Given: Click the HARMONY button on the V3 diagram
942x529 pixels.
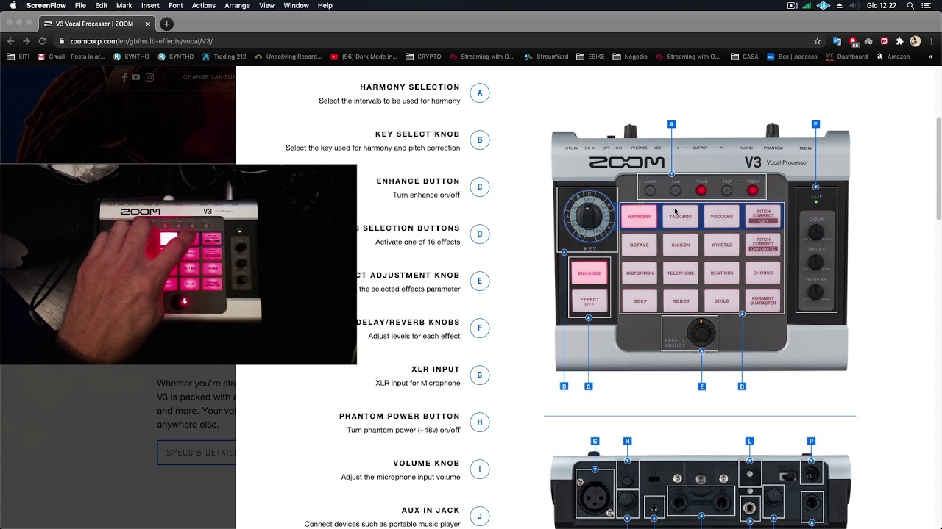Looking at the screenshot, I should pyautogui.click(x=640, y=216).
